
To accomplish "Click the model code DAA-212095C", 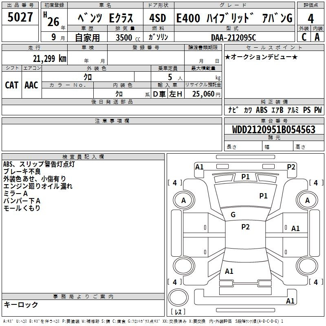I will pyautogui.click(x=233, y=37).
